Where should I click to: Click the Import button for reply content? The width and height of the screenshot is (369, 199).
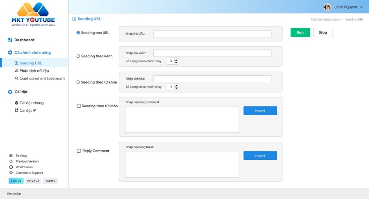pos(260,156)
